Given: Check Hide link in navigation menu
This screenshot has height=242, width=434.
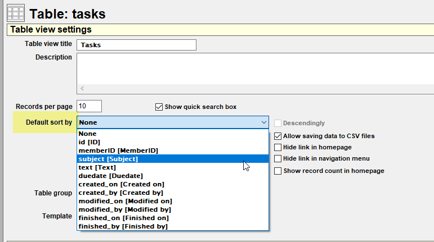Looking at the screenshot, I should tap(278, 159).
